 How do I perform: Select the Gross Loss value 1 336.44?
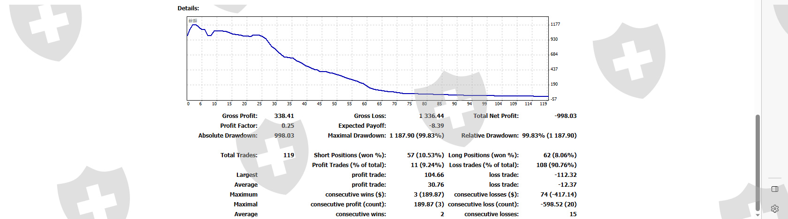432,116
